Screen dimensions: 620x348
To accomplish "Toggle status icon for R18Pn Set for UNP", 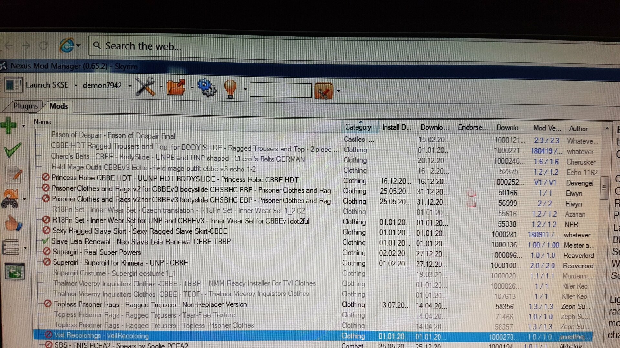I will [x=46, y=220].
